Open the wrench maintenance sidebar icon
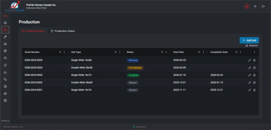This screenshot has width=271, height=130. (5, 37)
